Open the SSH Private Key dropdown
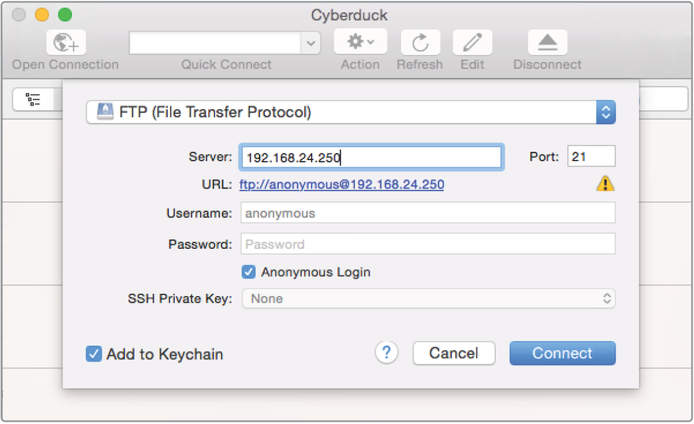The height and width of the screenshot is (424, 694). [x=428, y=299]
